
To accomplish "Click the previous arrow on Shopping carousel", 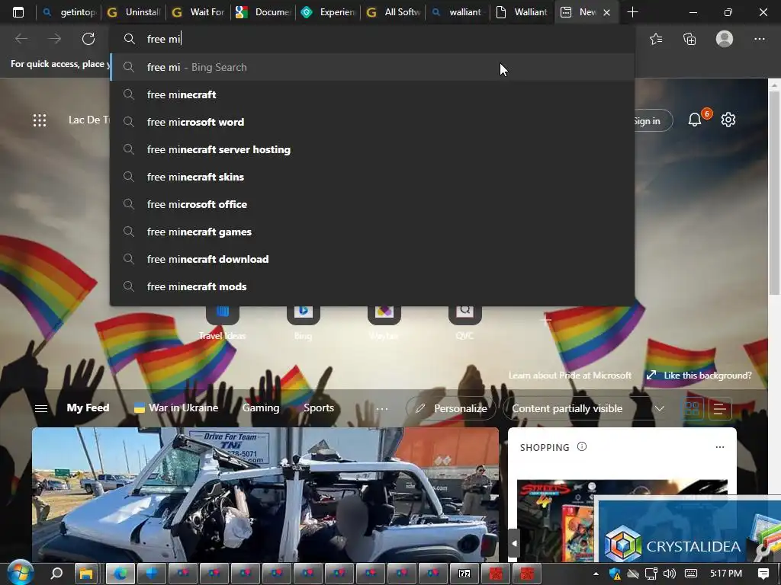I will point(513,544).
